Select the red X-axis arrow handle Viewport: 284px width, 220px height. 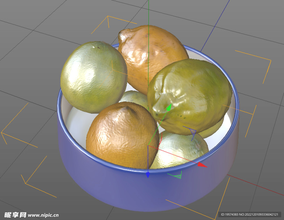coord(201,165)
